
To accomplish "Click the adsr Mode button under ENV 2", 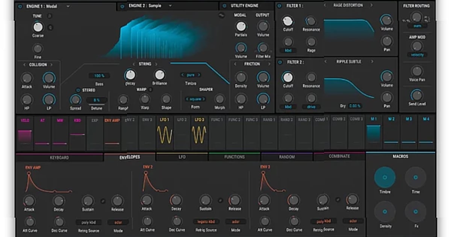I will pyautogui.click(x=235, y=222).
